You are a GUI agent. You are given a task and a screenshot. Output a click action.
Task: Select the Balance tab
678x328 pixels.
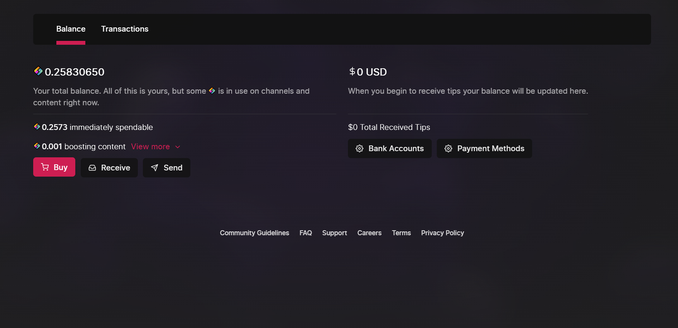(71, 29)
